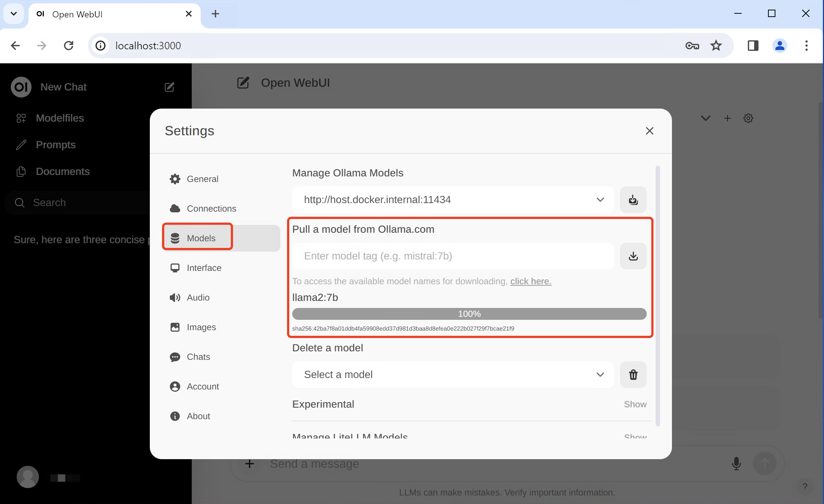Open the Audio settings tab
The image size is (824, 504).
(198, 298)
